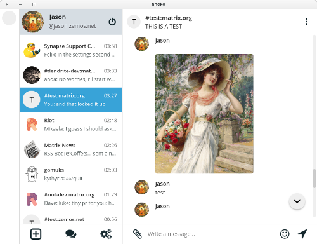Click the T avatar in chat header

coord(134,22)
